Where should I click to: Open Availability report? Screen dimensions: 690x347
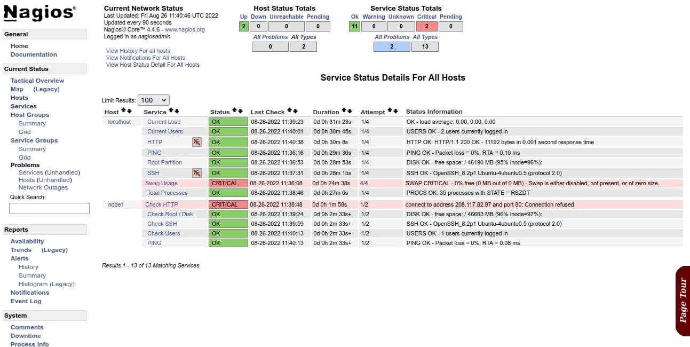tap(27, 241)
